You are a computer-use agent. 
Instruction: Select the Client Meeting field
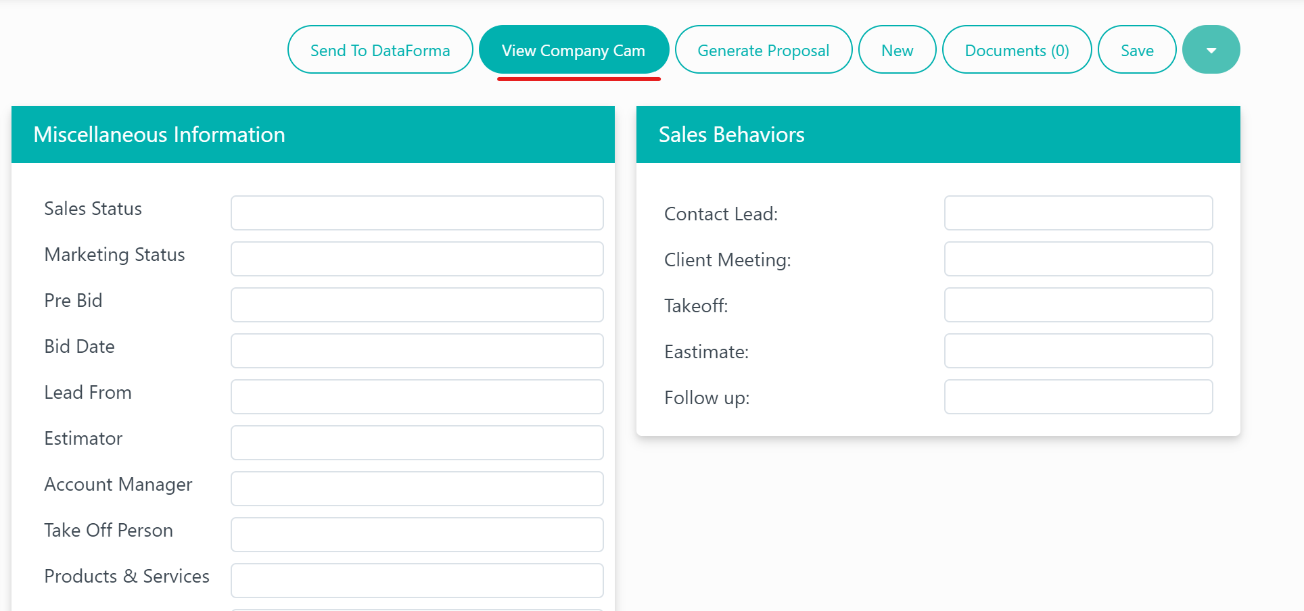(x=1079, y=259)
